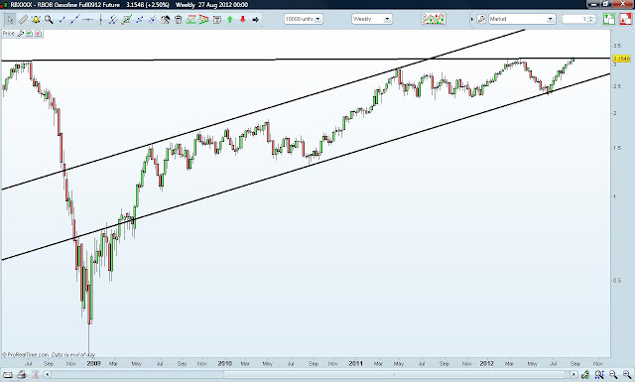Click the yellow 3.1548 price label
Screen dimensions: 635x382
pos(622,59)
